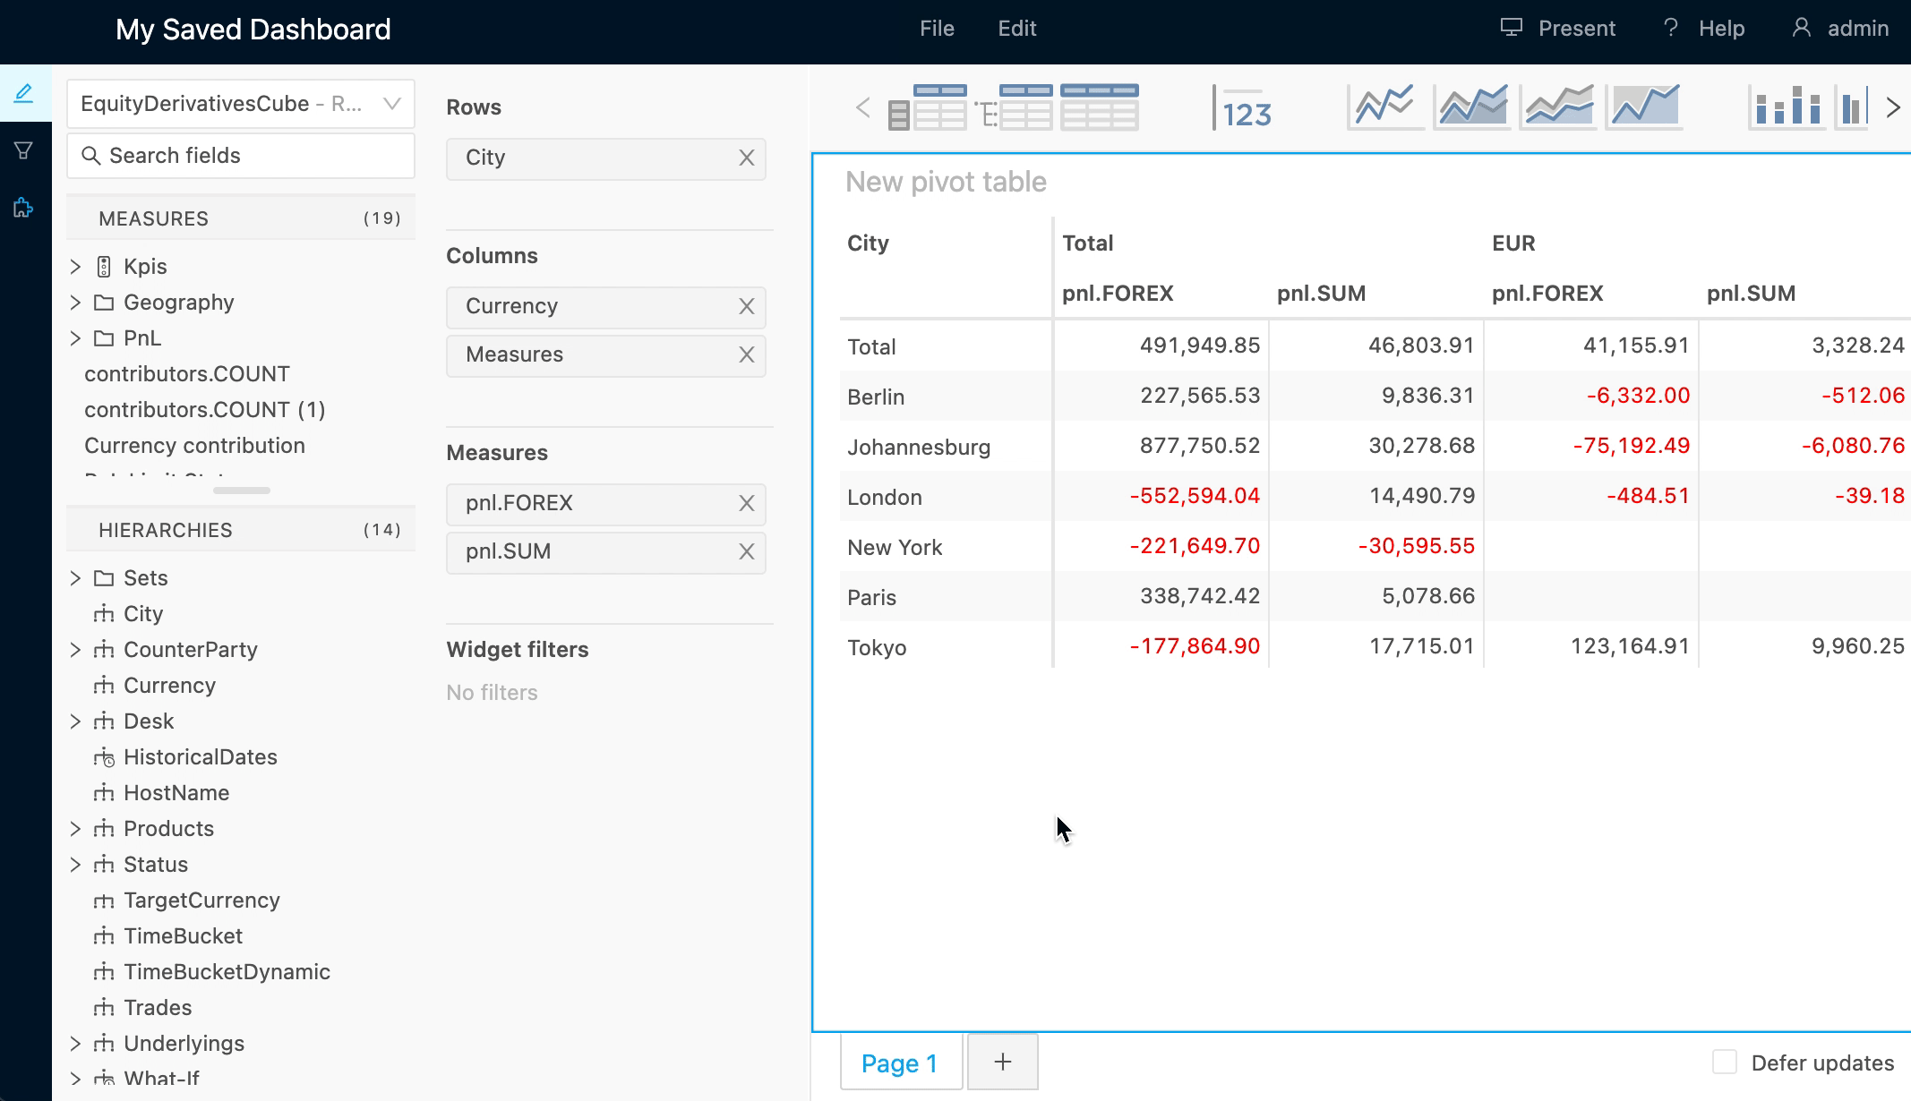Screen dimensions: 1911x1101
Task: Remove City from Rows field
Action: click(747, 156)
